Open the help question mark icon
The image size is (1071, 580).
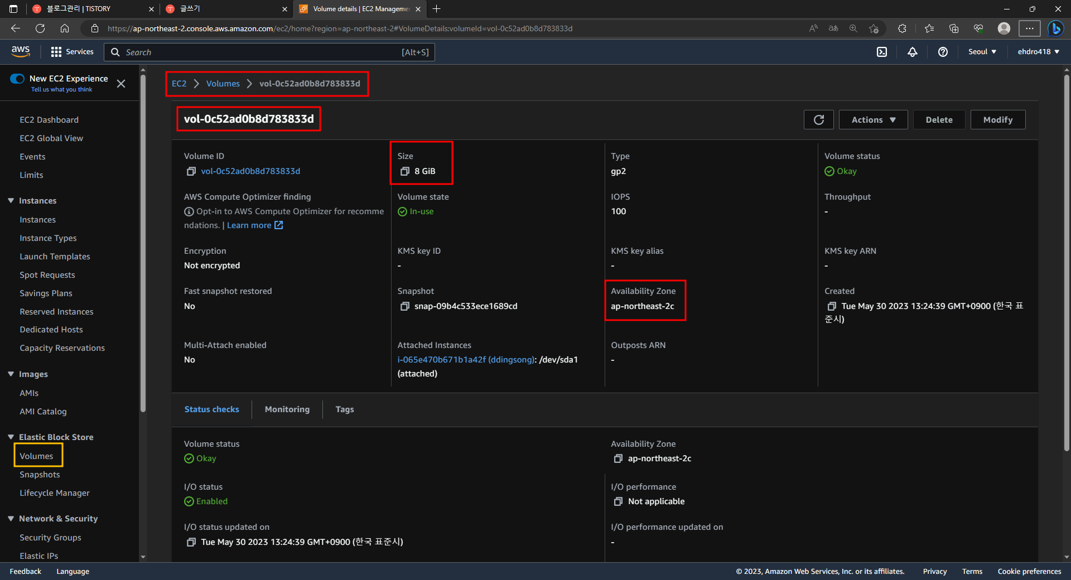tap(943, 52)
